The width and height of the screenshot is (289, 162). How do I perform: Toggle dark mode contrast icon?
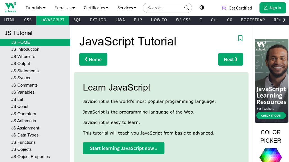[x=202, y=8]
